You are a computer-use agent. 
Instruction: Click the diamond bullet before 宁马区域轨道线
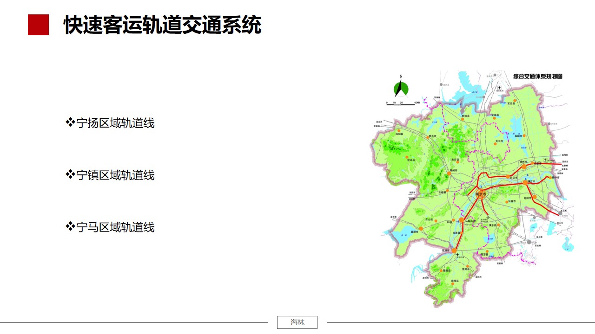70,227
